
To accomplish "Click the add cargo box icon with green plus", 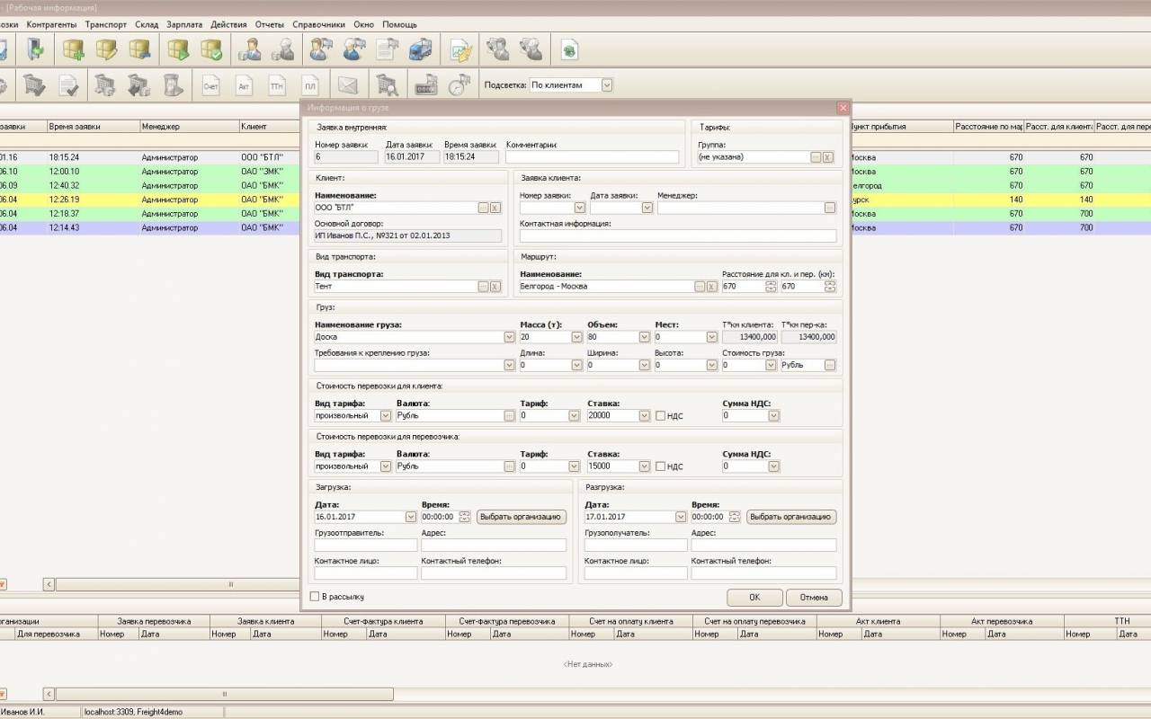I will click(74, 49).
